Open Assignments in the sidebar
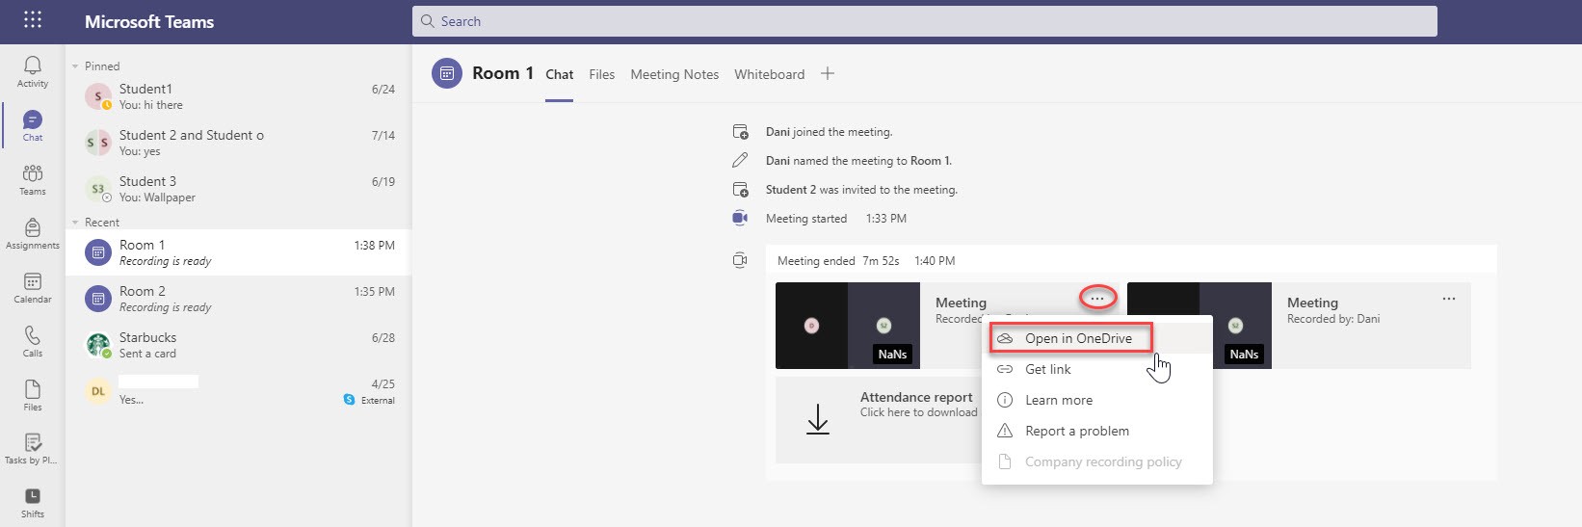This screenshot has height=527, width=1582. click(x=33, y=233)
